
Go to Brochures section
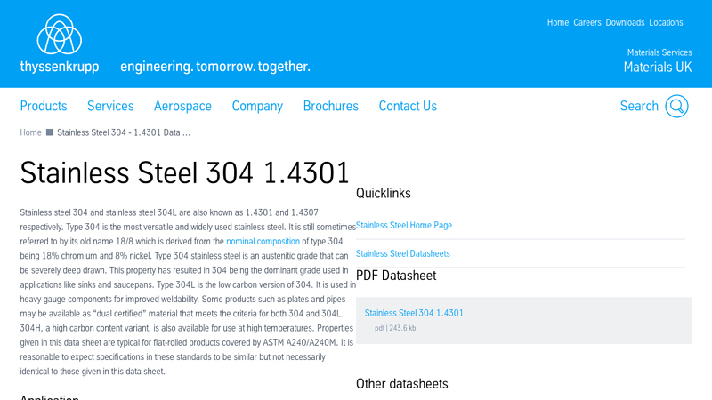point(330,107)
